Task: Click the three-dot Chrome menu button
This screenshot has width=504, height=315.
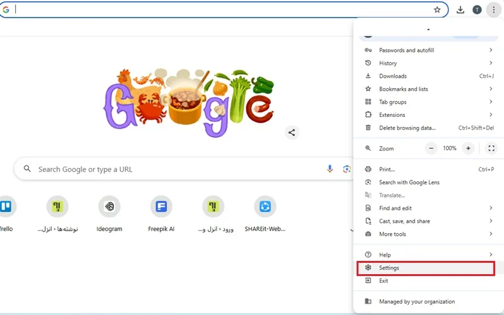Action: coord(494,10)
